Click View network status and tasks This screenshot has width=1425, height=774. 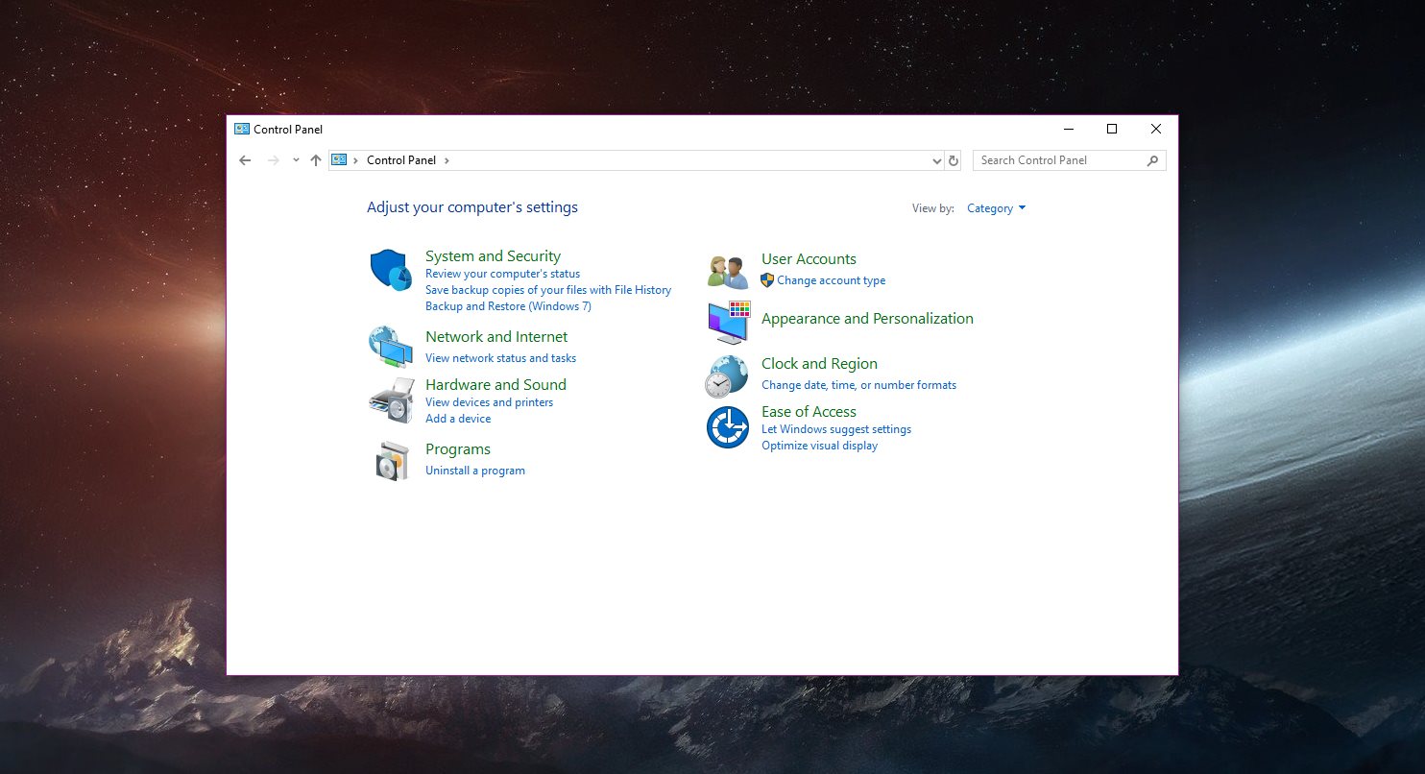pyautogui.click(x=500, y=357)
